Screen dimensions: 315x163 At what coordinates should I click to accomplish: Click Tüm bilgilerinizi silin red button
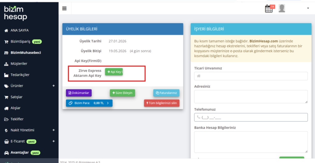click(162, 103)
